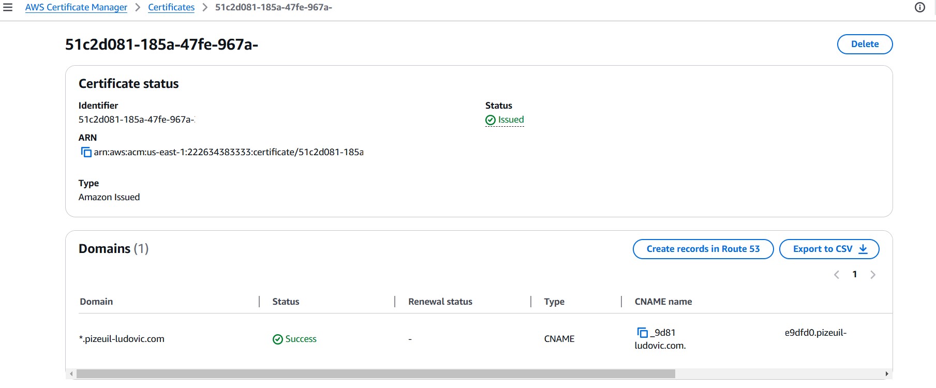
Task: Go to previous page of domains
Action: 837,275
